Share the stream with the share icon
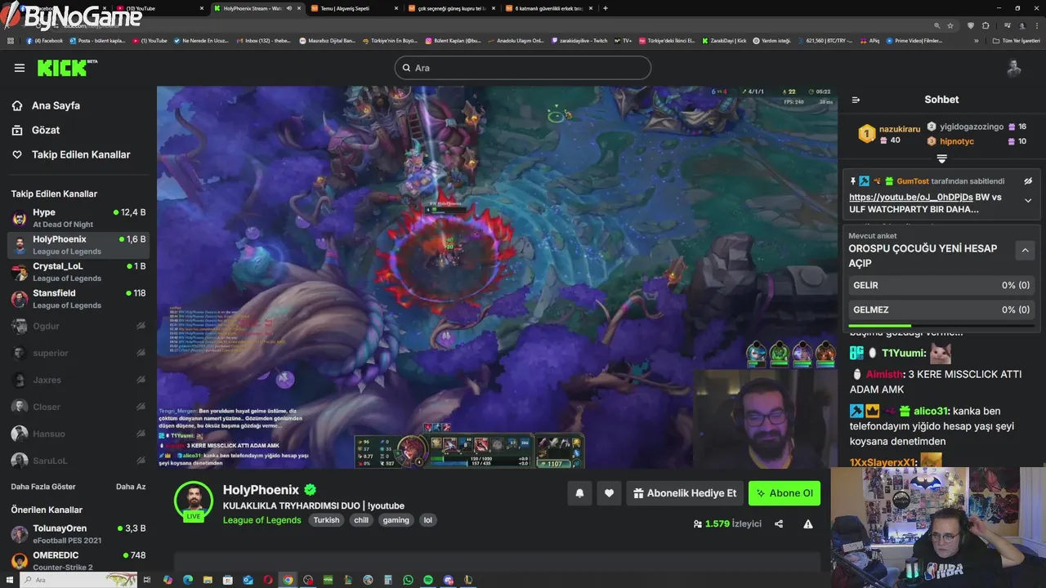The width and height of the screenshot is (1046, 588). [779, 523]
